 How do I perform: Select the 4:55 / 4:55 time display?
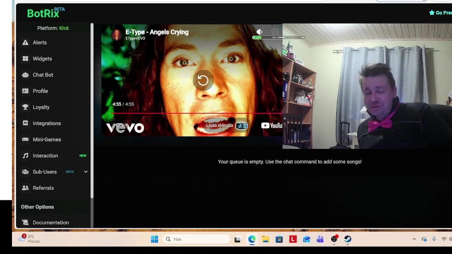click(123, 104)
